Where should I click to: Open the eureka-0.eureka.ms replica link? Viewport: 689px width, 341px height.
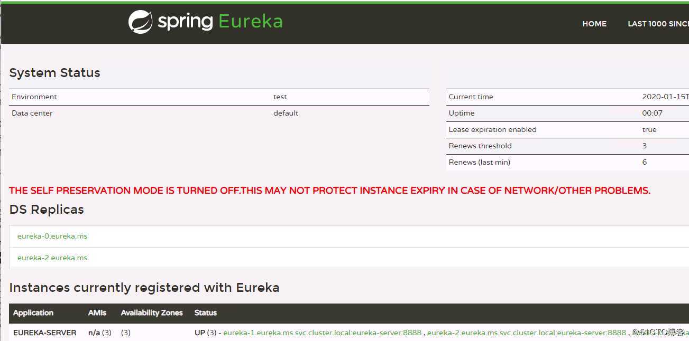point(52,236)
